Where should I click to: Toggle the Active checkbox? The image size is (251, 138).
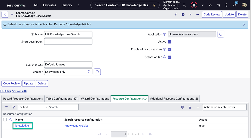(x=169, y=42)
